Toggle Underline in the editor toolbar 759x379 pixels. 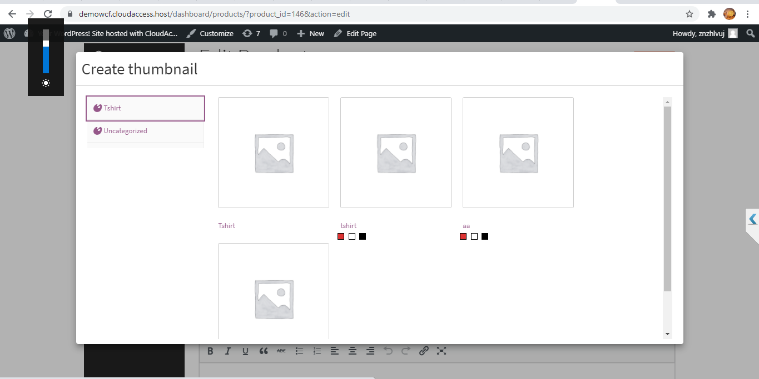[x=245, y=351]
